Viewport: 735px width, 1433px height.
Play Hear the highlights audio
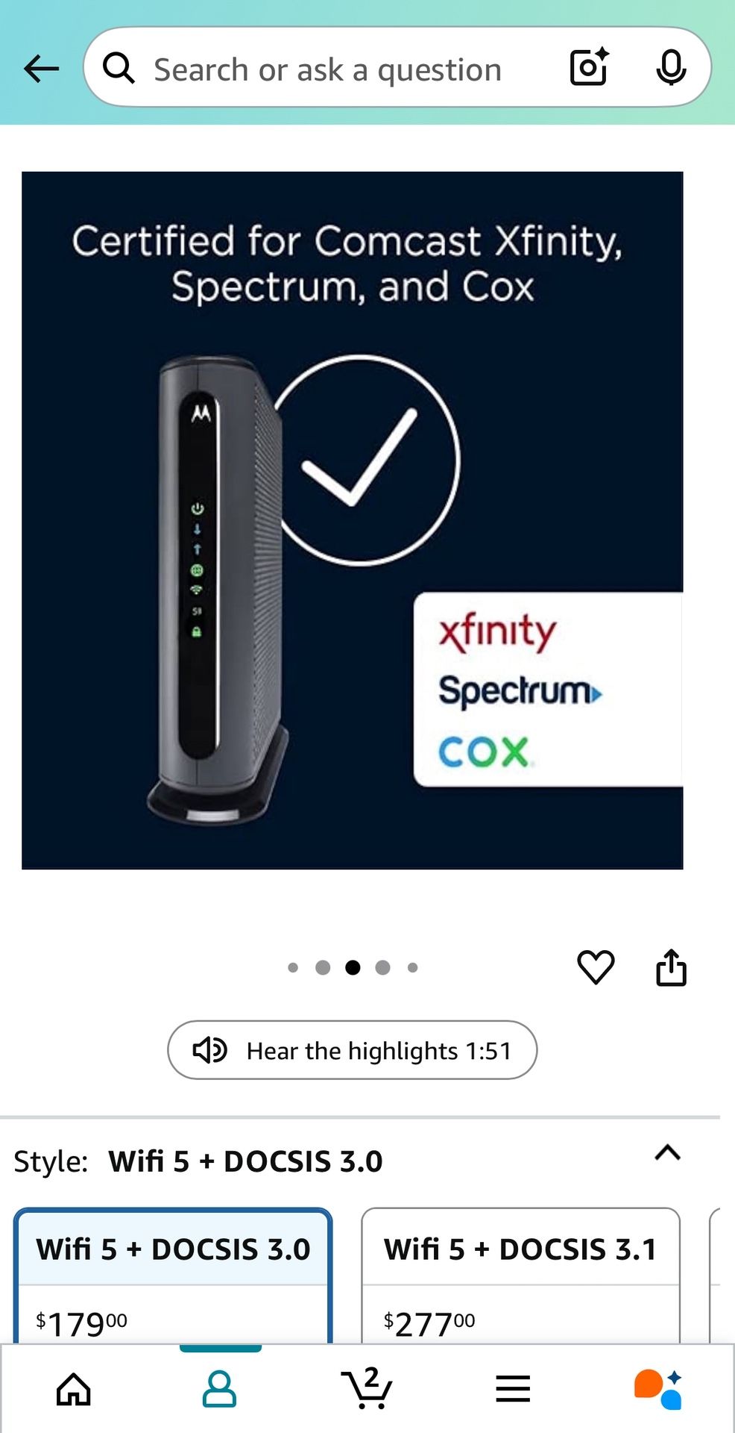tap(352, 1050)
